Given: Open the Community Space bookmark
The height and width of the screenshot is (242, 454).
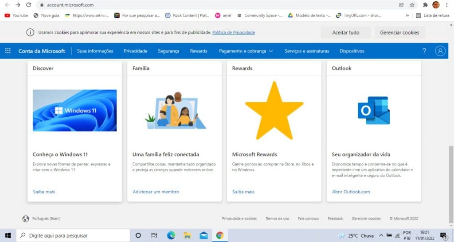Looking at the screenshot, I should point(260,15).
